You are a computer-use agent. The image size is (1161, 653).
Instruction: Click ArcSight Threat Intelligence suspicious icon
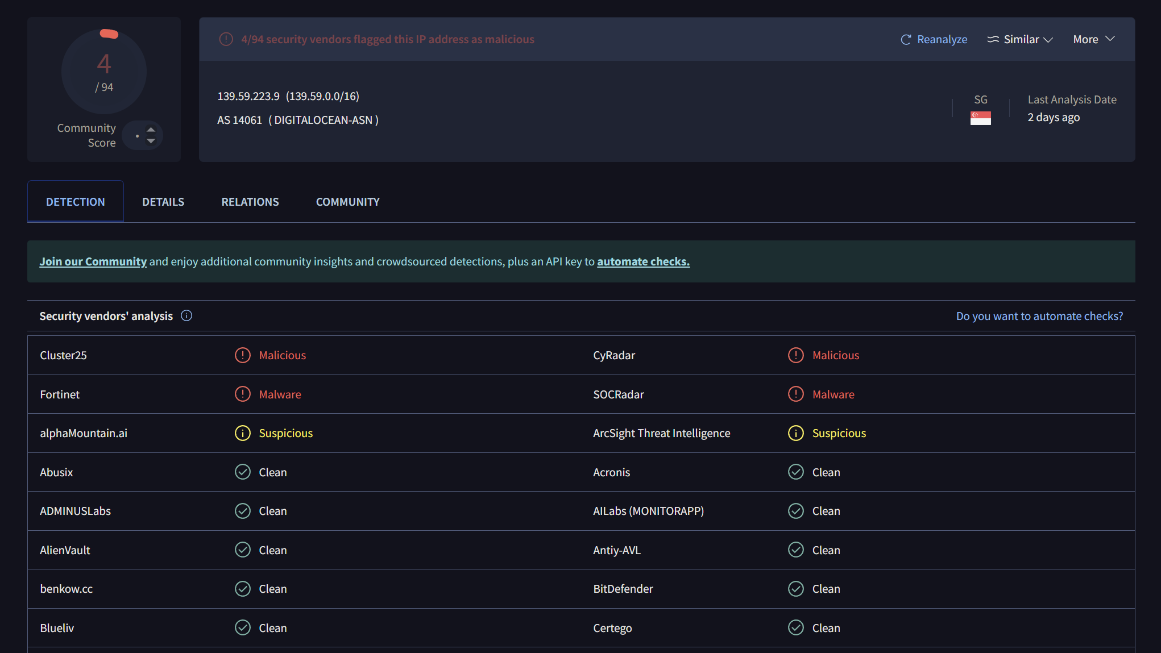[x=796, y=433]
